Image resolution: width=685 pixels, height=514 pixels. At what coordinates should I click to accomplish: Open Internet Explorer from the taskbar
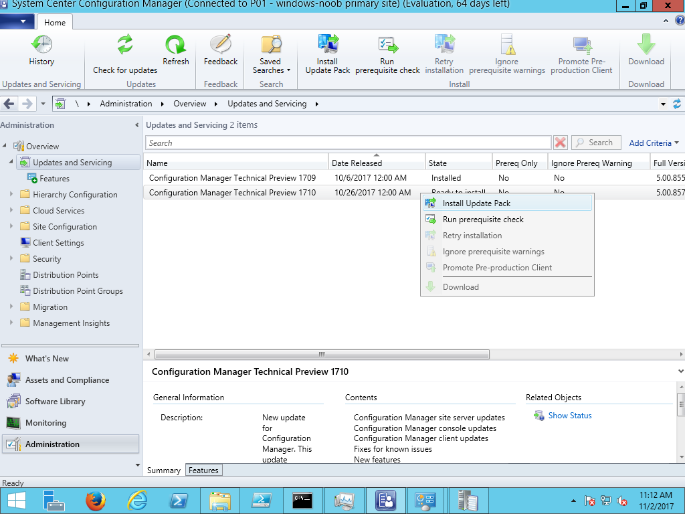coord(137,501)
